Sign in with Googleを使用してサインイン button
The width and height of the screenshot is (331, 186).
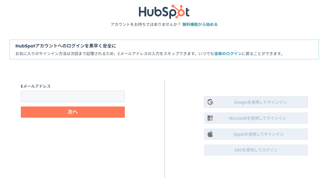pos(256,102)
